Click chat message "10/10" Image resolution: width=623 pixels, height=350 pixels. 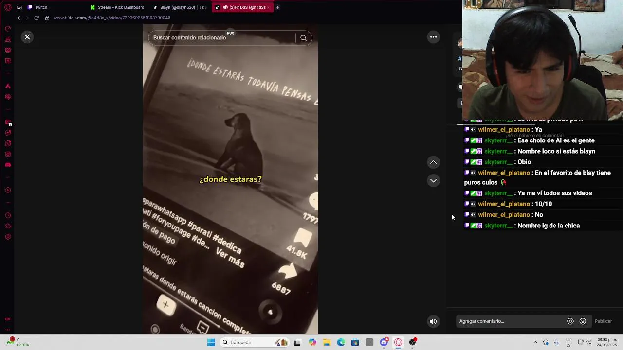click(543, 204)
